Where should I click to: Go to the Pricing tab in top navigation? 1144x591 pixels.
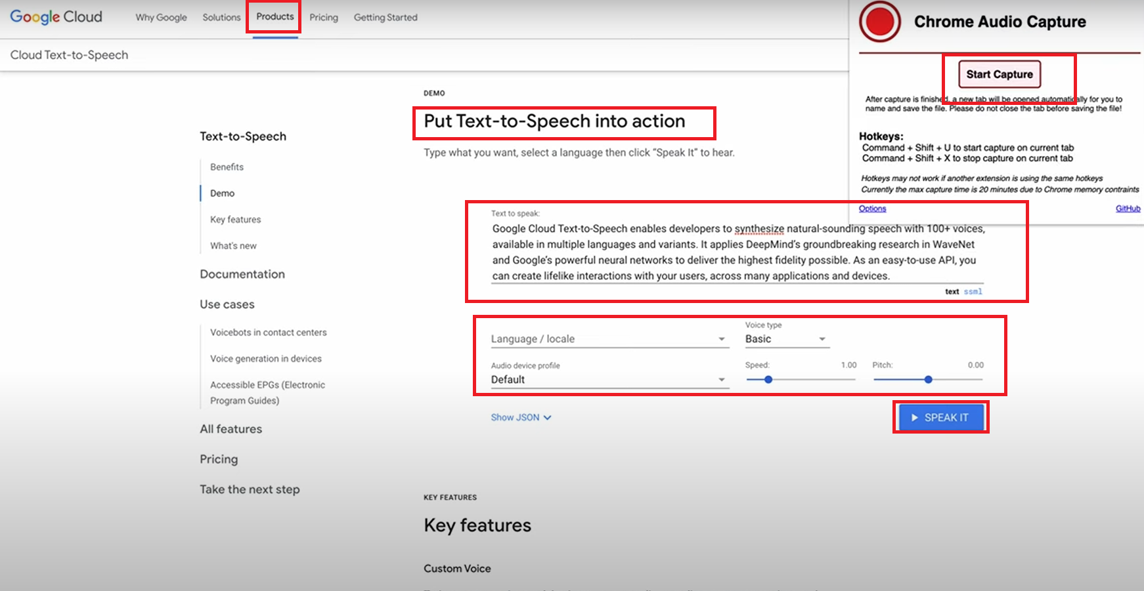[324, 17]
